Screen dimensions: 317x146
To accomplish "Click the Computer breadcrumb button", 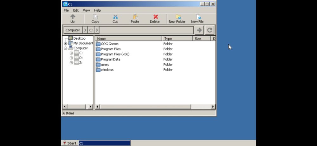I will coord(73,30).
